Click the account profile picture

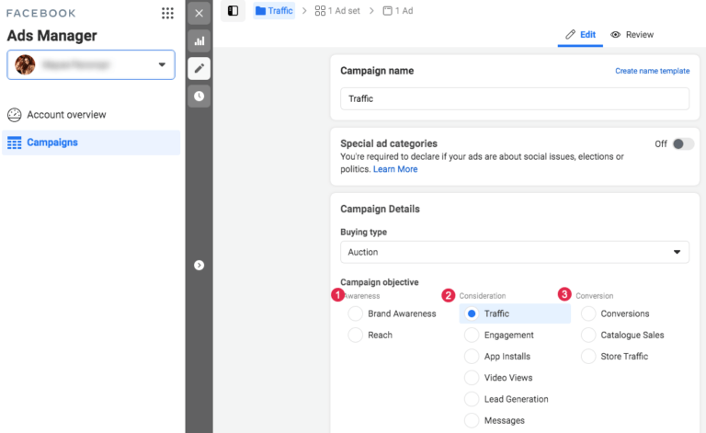[x=25, y=65]
